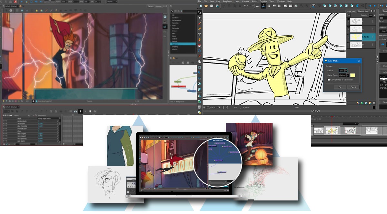Screen dimensions: 387x214
Task: Click Radius value stepper arrows in Auto-Matte
Action: click(346, 70)
